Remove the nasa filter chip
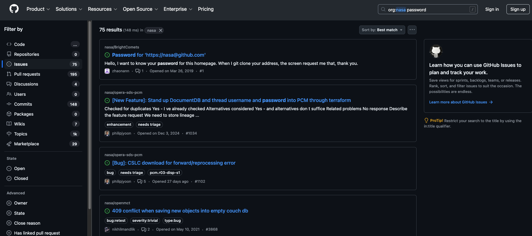Screen dimensions: 532x236 click(x=161, y=30)
